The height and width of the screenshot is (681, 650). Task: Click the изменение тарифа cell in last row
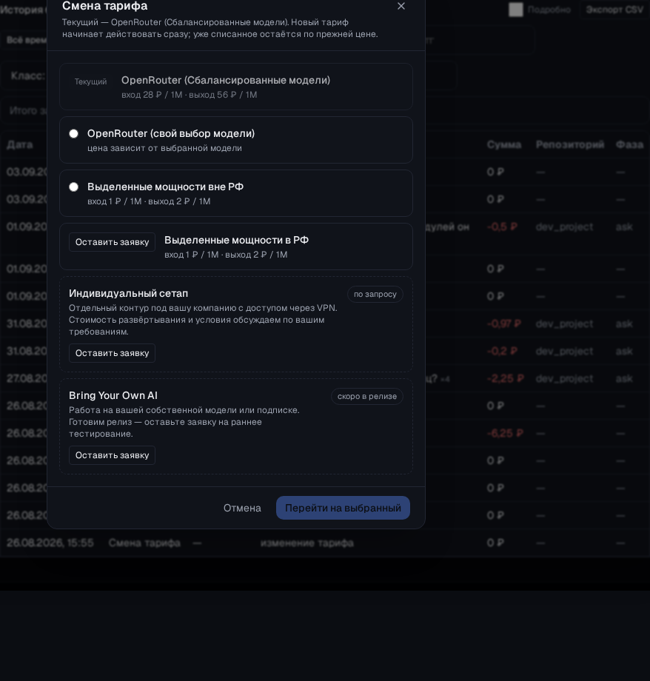click(306, 543)
